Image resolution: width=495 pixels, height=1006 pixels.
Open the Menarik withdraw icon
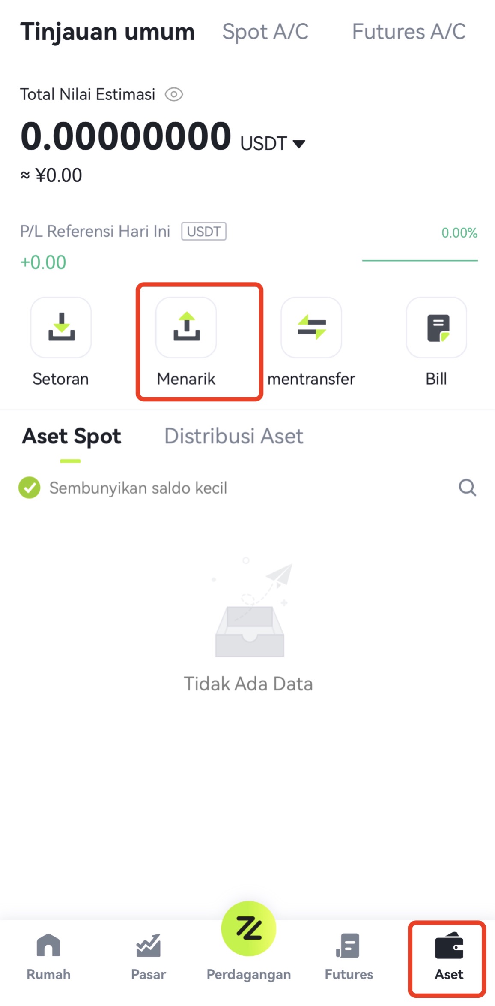tap(186, 328)
